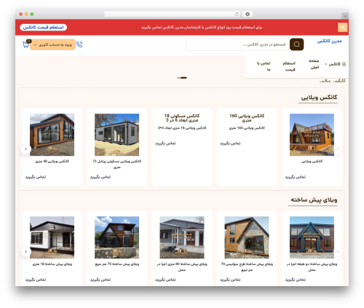Click تماس بگیرید under کانکس ویلایی 48 متری

point(36,177)
